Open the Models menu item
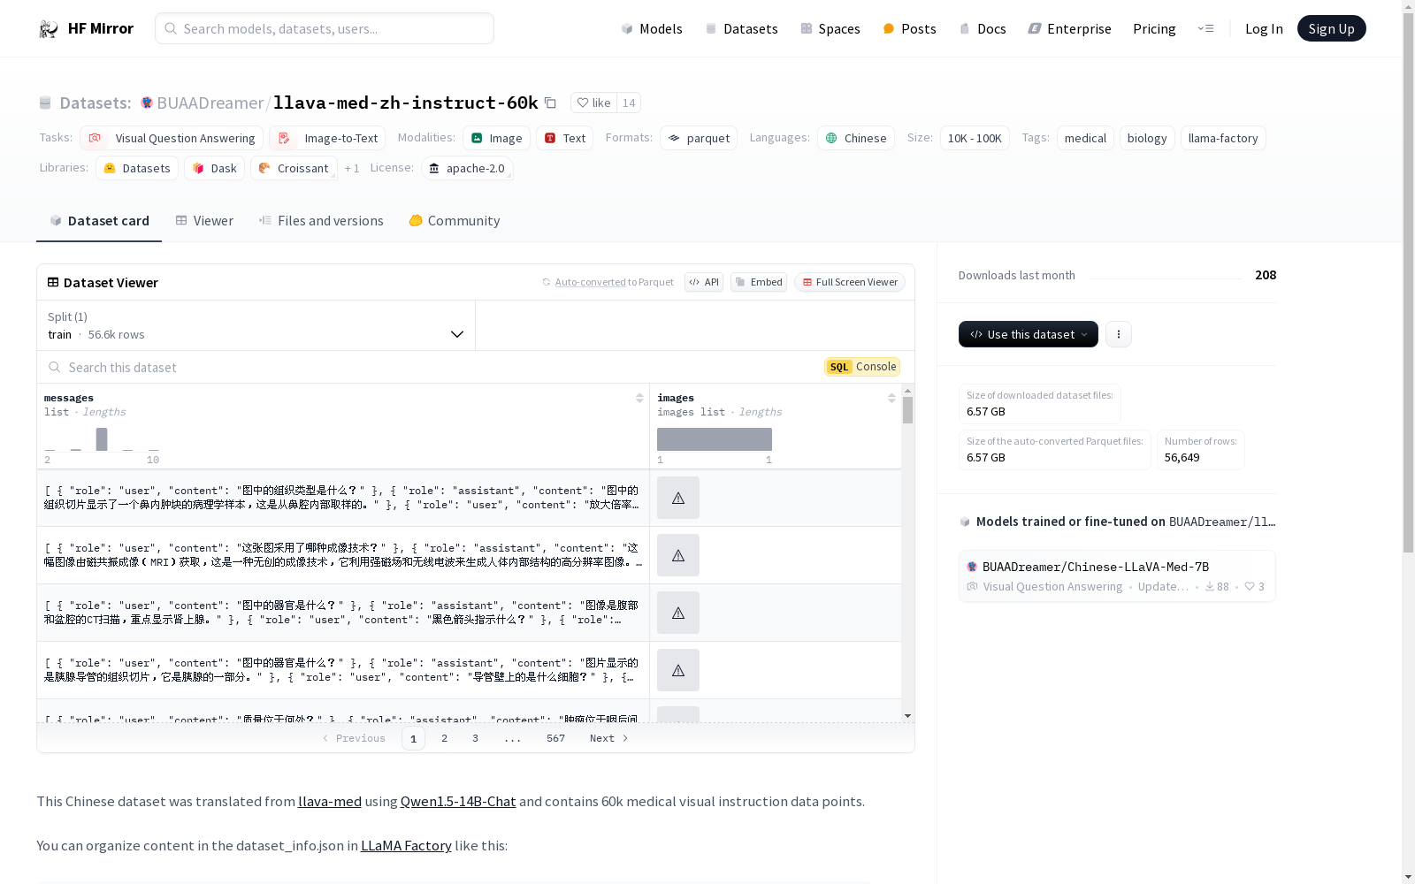This screenshot has height=884, width=1415. click(652, 28)
